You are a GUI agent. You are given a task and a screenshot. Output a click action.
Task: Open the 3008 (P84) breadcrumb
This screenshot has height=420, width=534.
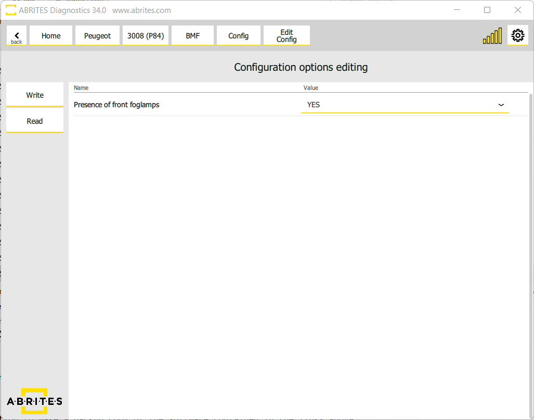point(146,35)
